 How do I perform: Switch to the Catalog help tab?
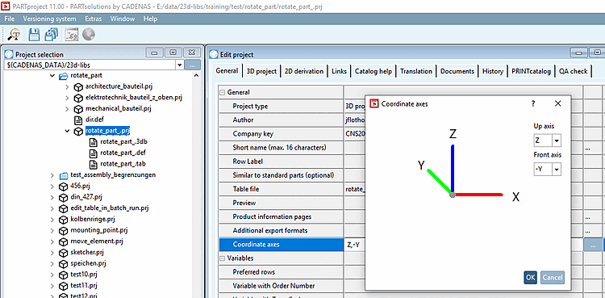coord(373,71)
